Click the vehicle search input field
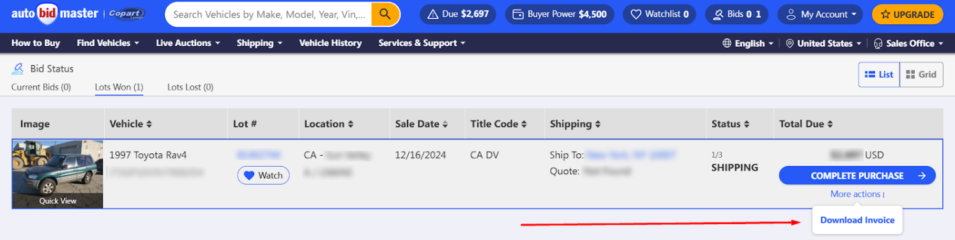955x240 pixels. (271, 14)
